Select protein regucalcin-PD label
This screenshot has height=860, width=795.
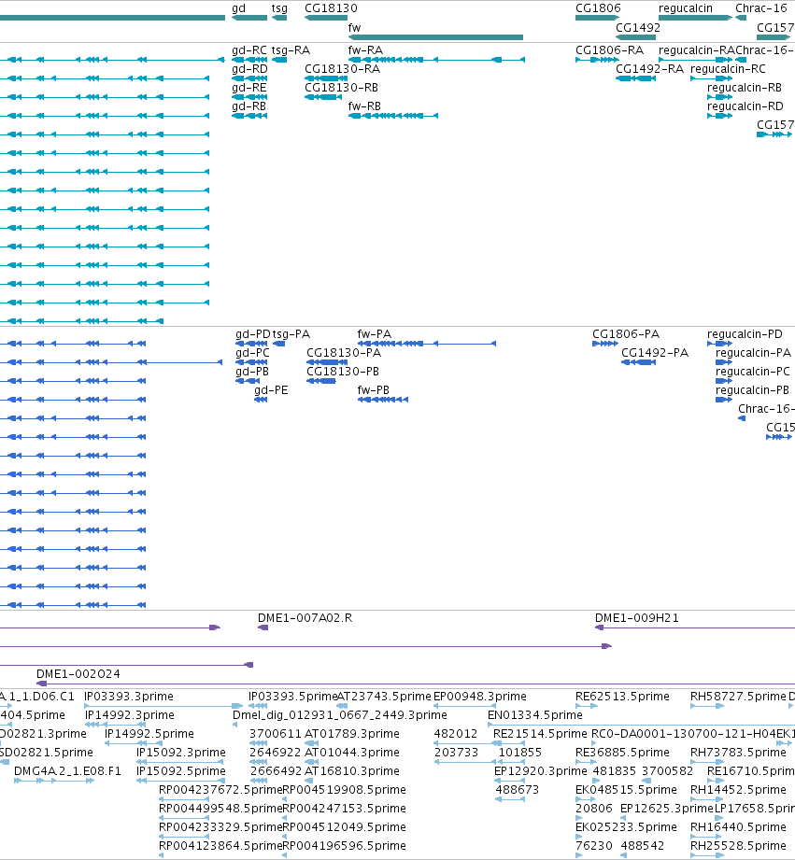click(x=745, y=334)
